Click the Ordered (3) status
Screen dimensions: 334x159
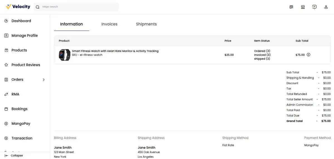pos(262,51)
